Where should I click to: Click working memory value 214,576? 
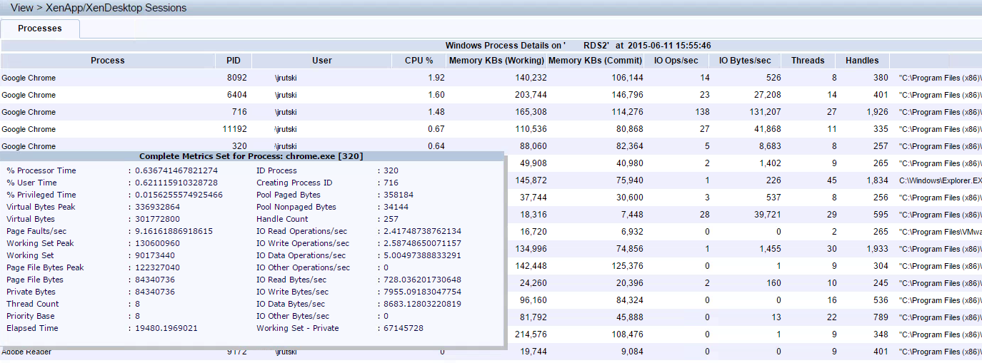point(531,334)
